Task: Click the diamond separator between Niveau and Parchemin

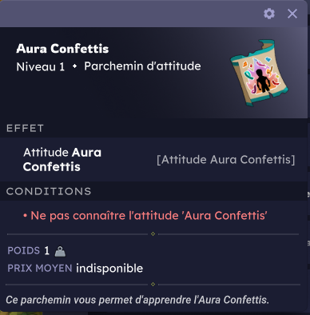Action: coord(74,66)
